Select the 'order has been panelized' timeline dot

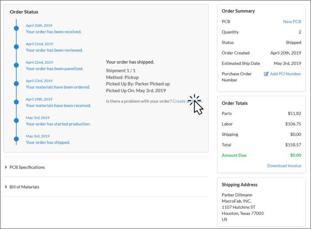[x=16, y=65]
